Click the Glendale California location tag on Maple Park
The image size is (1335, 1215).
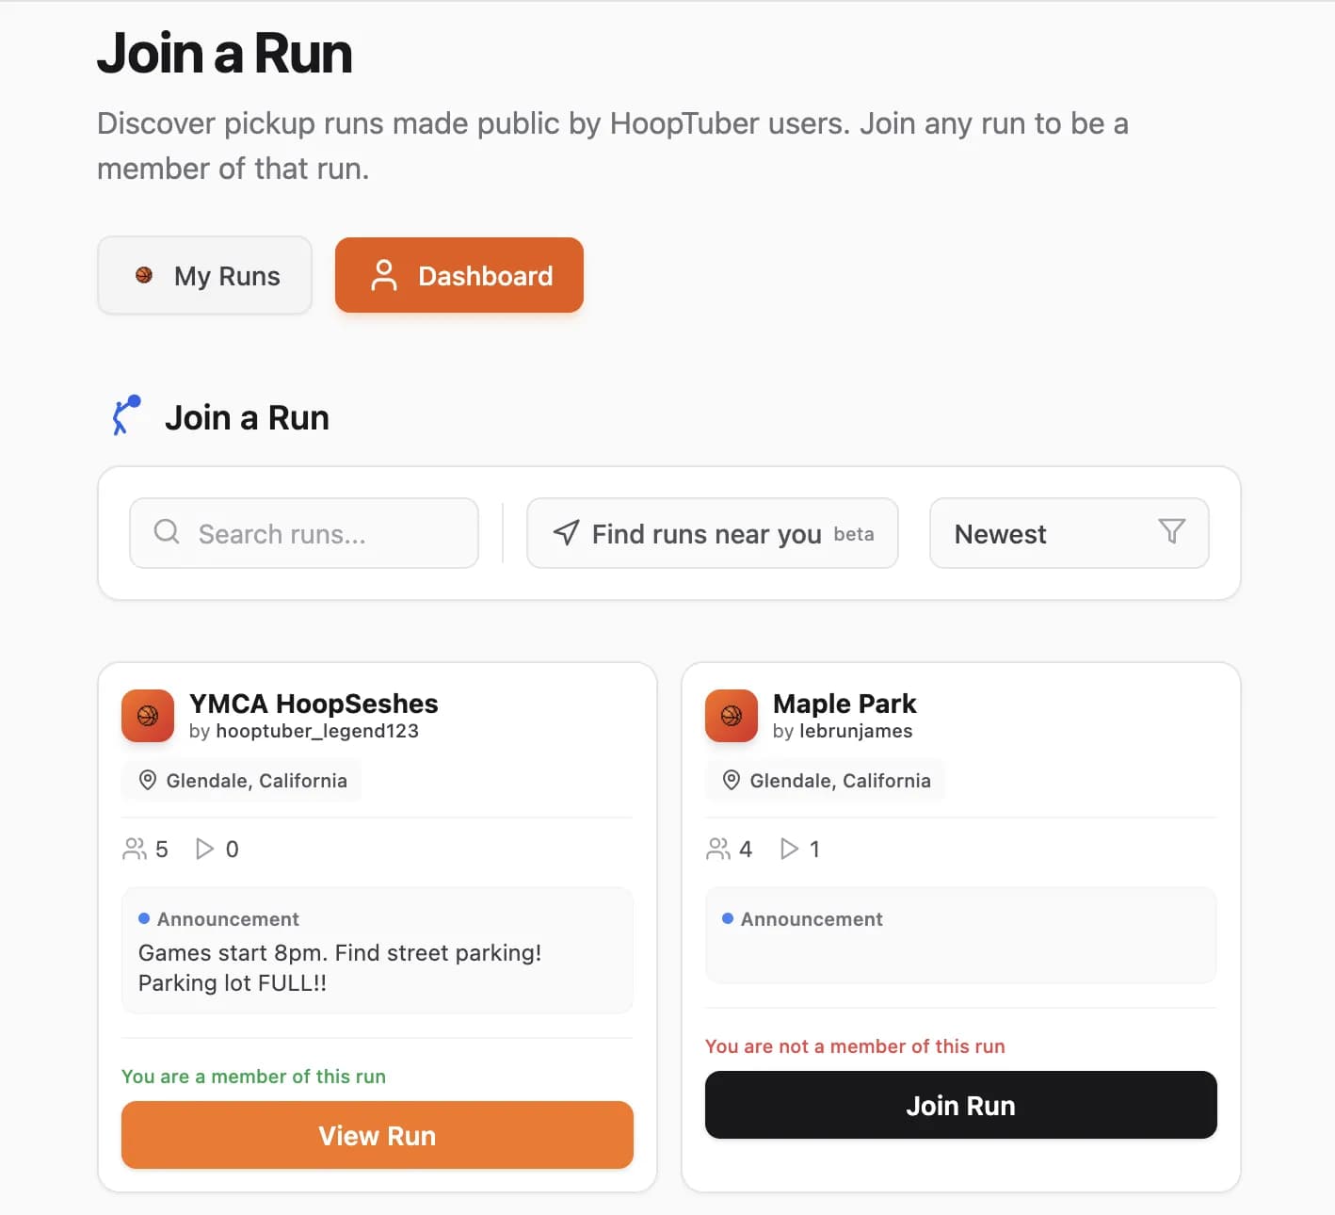824,780
